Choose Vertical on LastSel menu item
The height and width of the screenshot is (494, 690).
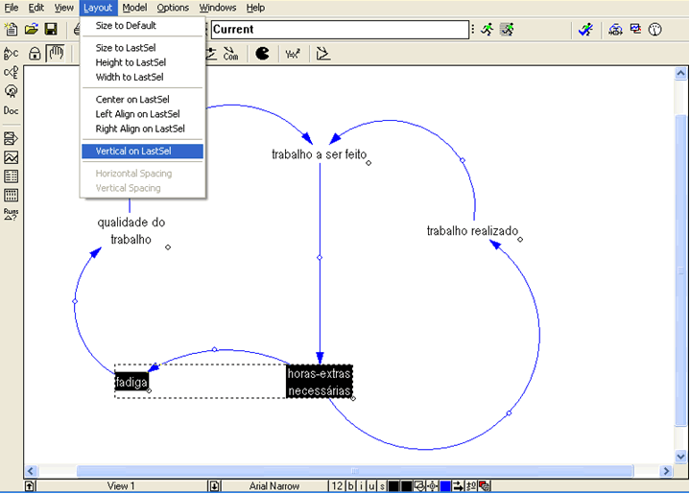[x=142, y=151]
